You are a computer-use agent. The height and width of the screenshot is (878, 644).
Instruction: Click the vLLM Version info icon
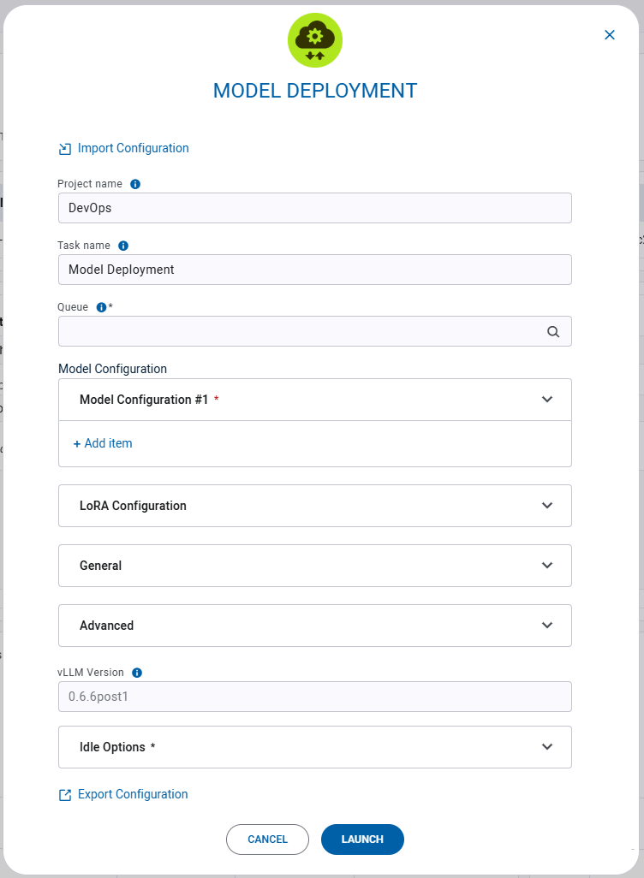click(136, 673)
